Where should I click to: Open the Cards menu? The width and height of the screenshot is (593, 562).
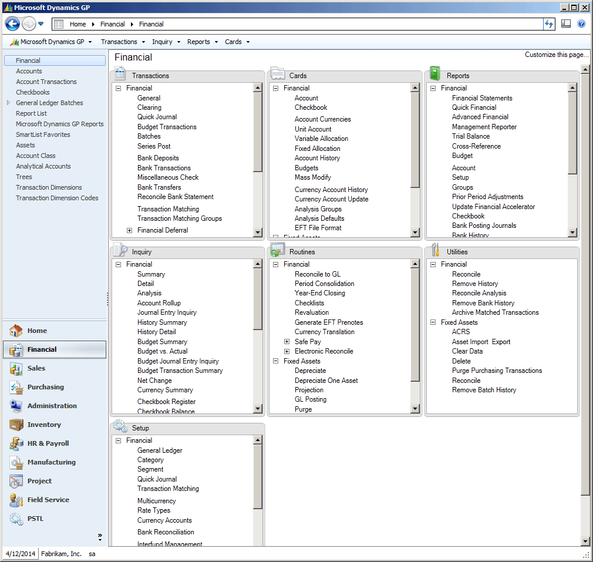click(237, 42)
